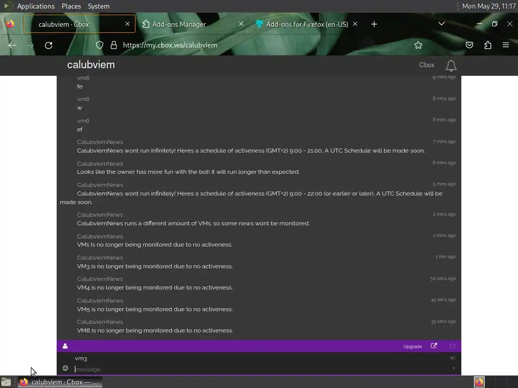
Task: Click CalubviemNews name above the VM8 message
Action: (x=100, y=322)
